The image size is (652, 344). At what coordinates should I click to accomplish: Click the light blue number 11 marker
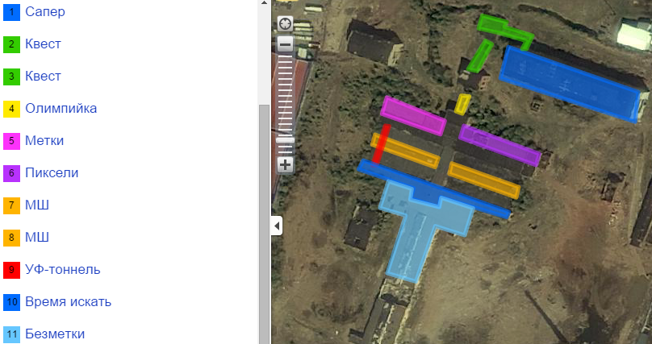[11, 334]
